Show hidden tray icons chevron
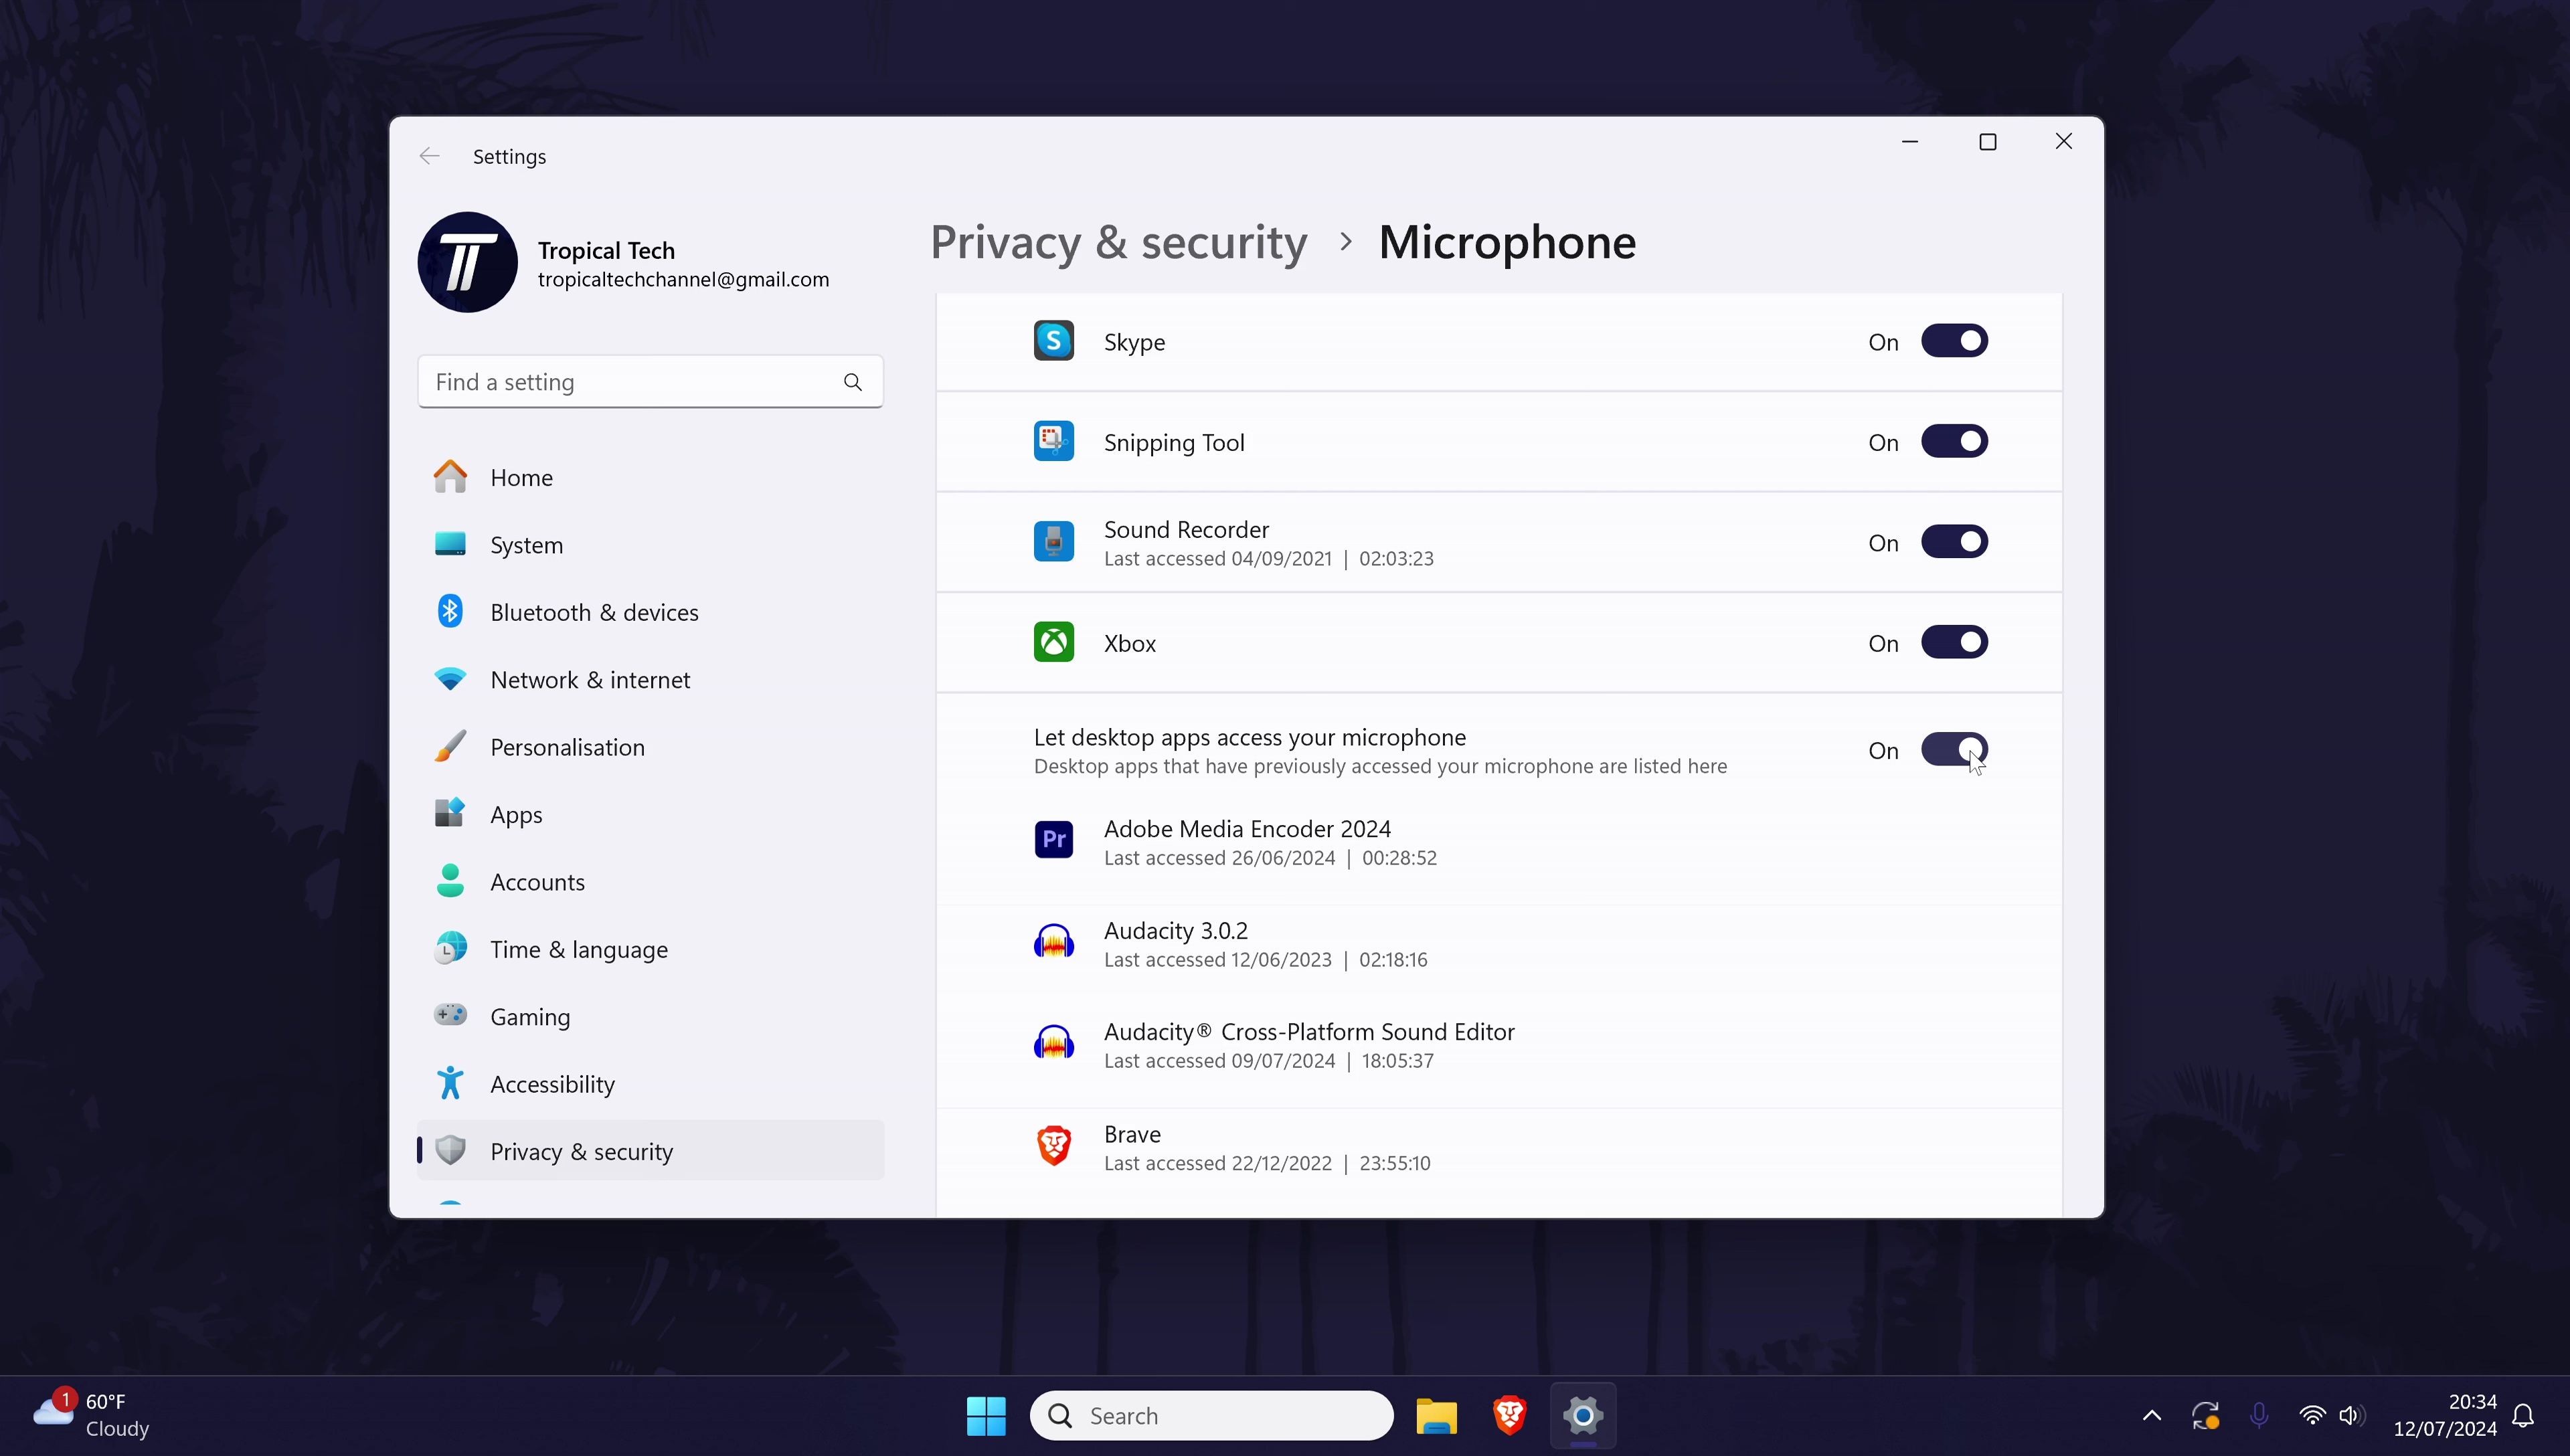The image size is (2570, 1456). pyautogui.click(x=2152, y=1416)
